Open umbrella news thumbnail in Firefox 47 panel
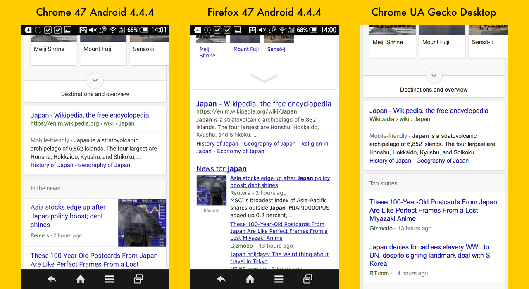 (212, 191)
